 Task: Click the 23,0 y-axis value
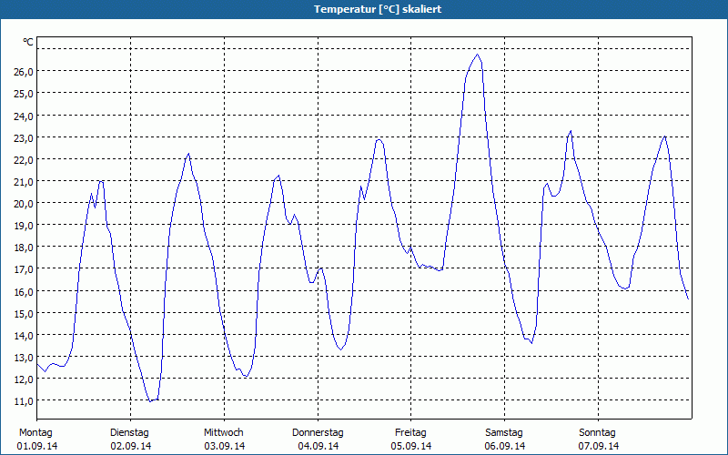(23, 137)
